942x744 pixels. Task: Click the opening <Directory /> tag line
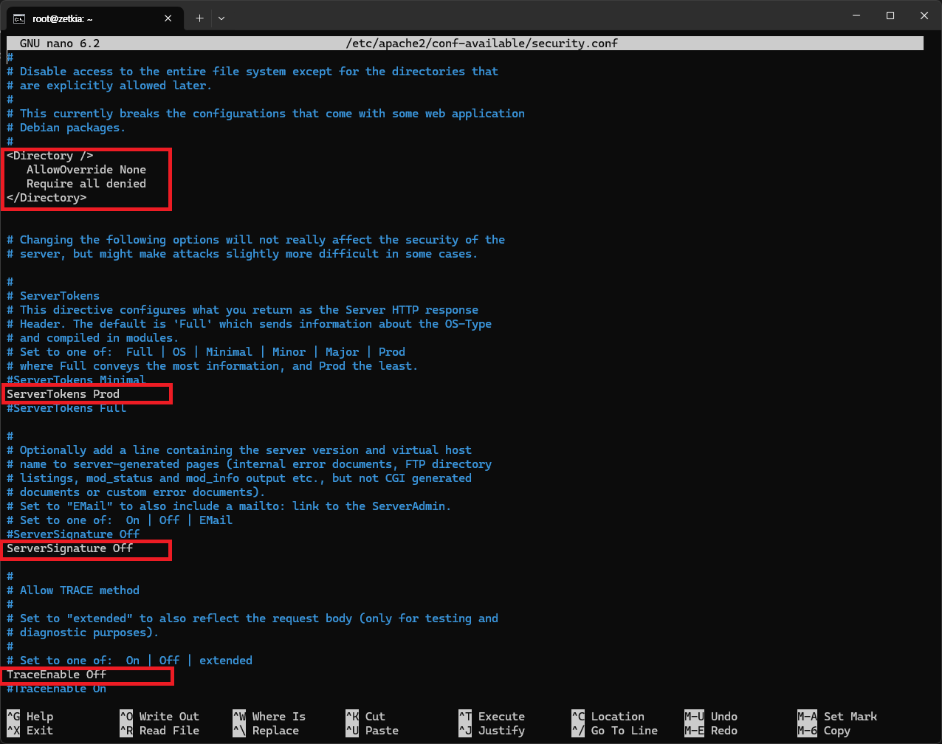50,156
